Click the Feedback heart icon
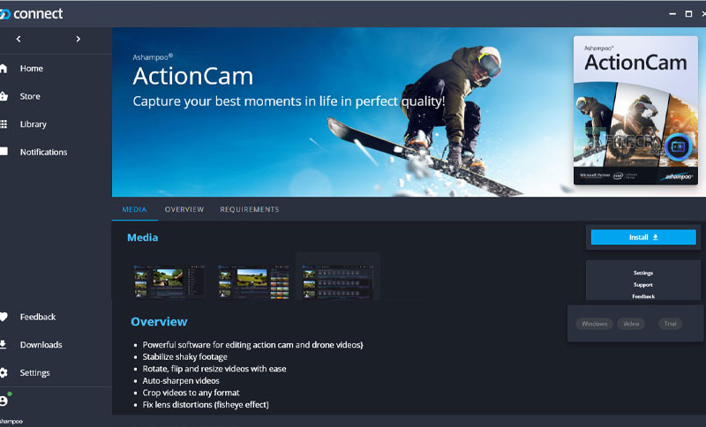 4,317
